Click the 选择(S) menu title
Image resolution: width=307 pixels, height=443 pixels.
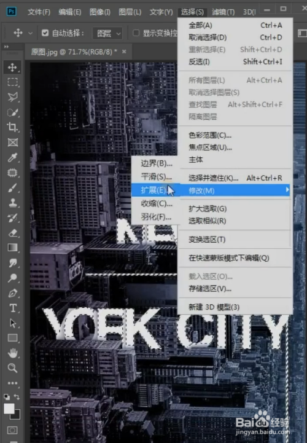click(x=192, y=12)
